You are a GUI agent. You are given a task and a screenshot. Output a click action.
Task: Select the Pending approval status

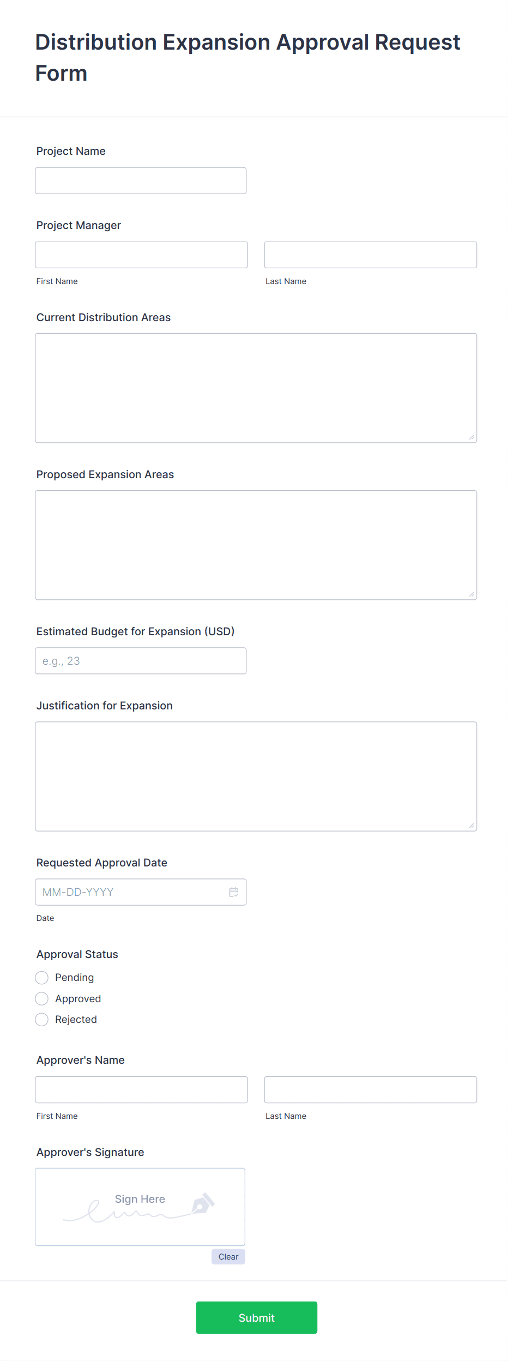click(x=41, y=977)
